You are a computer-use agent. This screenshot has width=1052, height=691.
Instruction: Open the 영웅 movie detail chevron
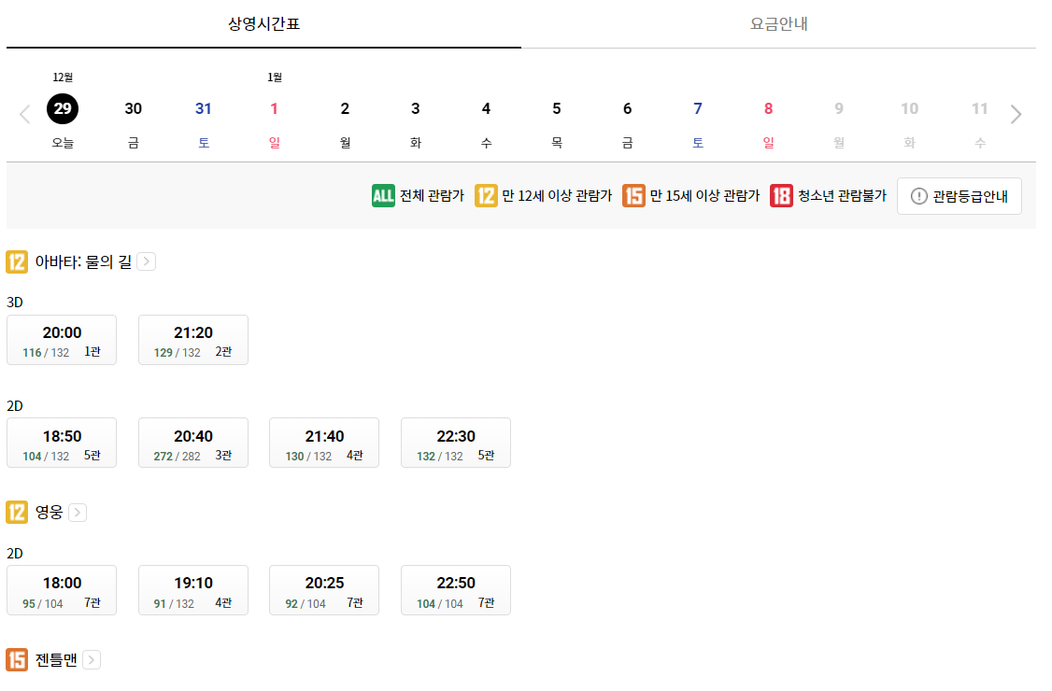point(78,512)
